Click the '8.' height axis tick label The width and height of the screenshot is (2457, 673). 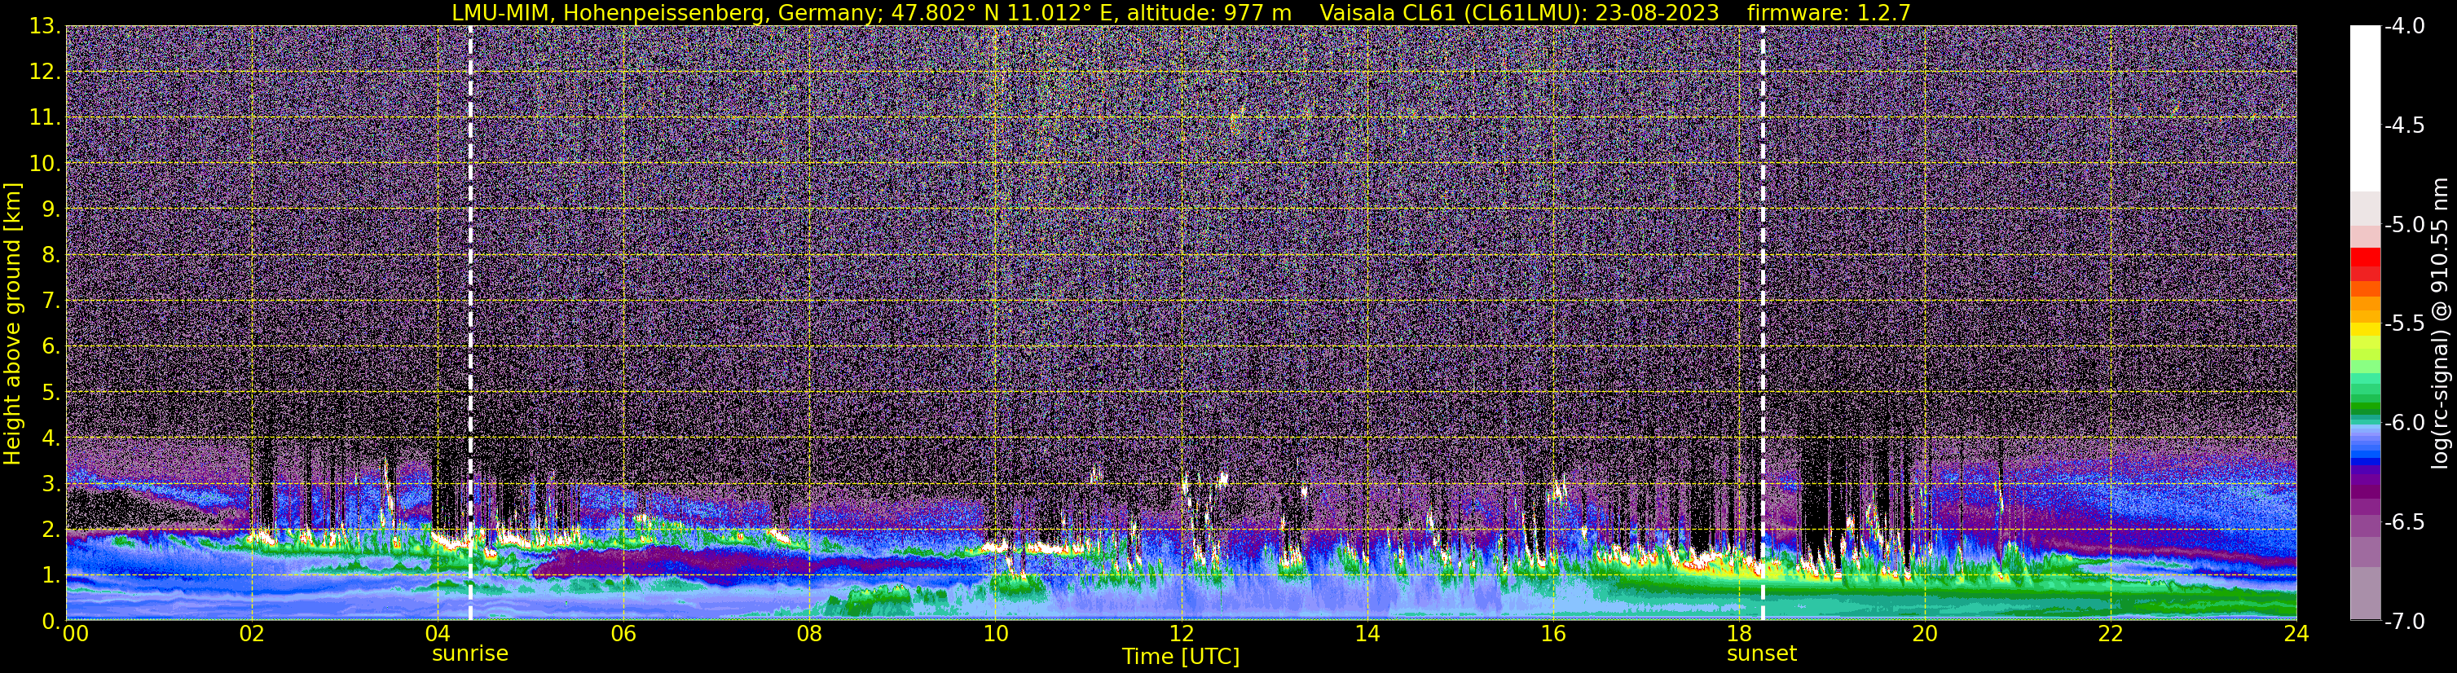pyautogui.click(x=51, y=256)
